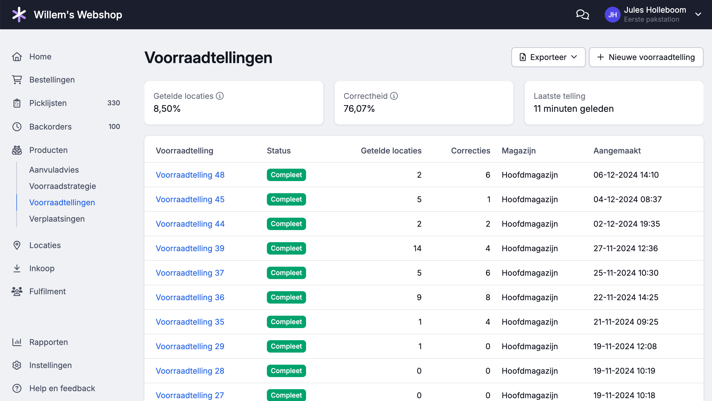This screenshot has width=712, height=401.
Task: Open the chat messages icon
Action: pyautogui.click(x=583, y=14)
